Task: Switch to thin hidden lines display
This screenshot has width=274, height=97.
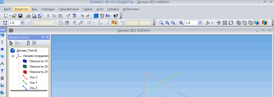Action: 251,23
